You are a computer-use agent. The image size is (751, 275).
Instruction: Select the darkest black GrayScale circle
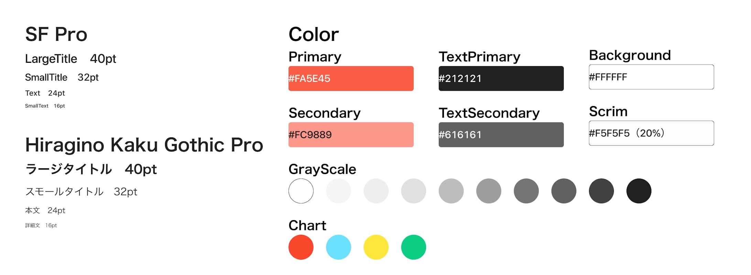tap(639, 191)
